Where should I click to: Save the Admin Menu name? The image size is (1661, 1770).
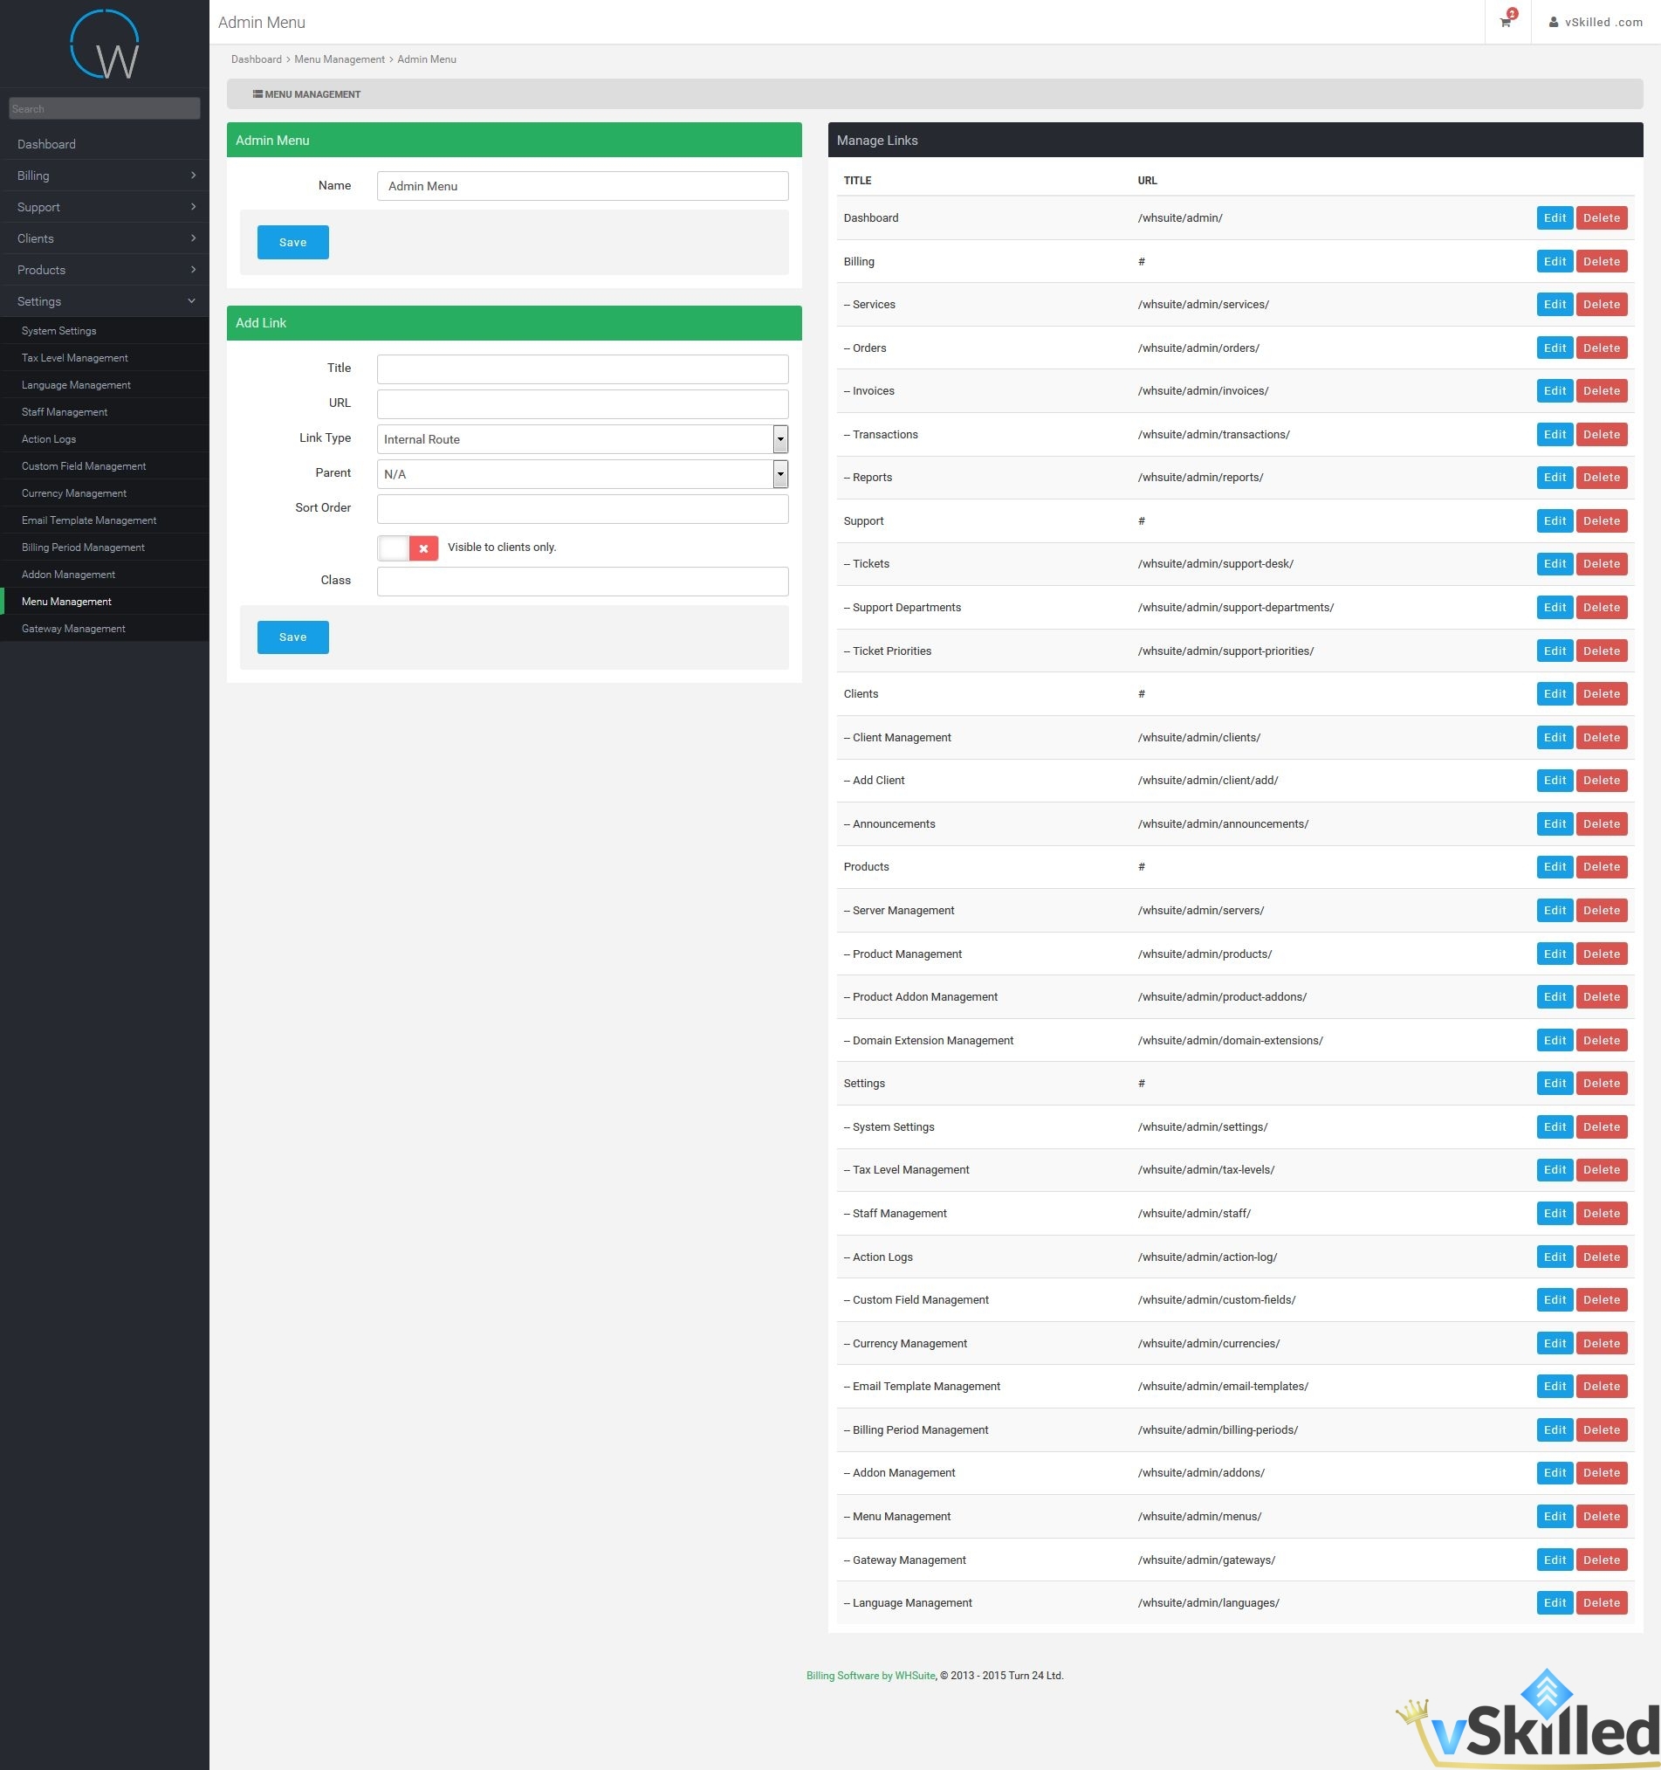coord(293,242)
